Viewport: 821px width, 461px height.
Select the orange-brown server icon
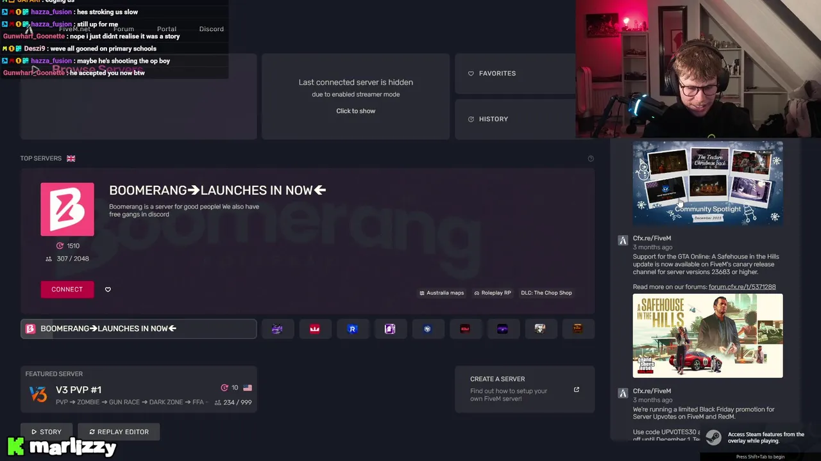[x=578, y=329]
